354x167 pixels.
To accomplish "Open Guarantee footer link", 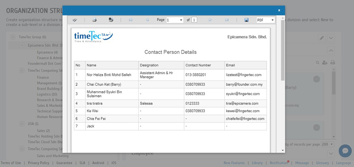I will [64, 163].
